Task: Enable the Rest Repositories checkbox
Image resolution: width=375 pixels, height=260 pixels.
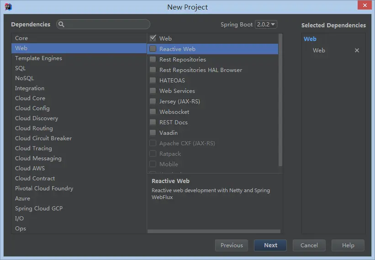Action: pyautogui.click(x=153, y=59)
